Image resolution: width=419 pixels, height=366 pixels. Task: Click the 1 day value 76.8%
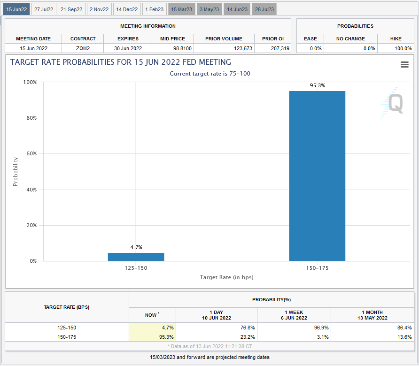248,328
